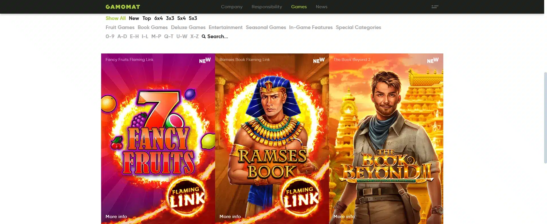Screen dimensions: 547x224
Task: Expand the In-Game Features category
Action: point(311,27)
